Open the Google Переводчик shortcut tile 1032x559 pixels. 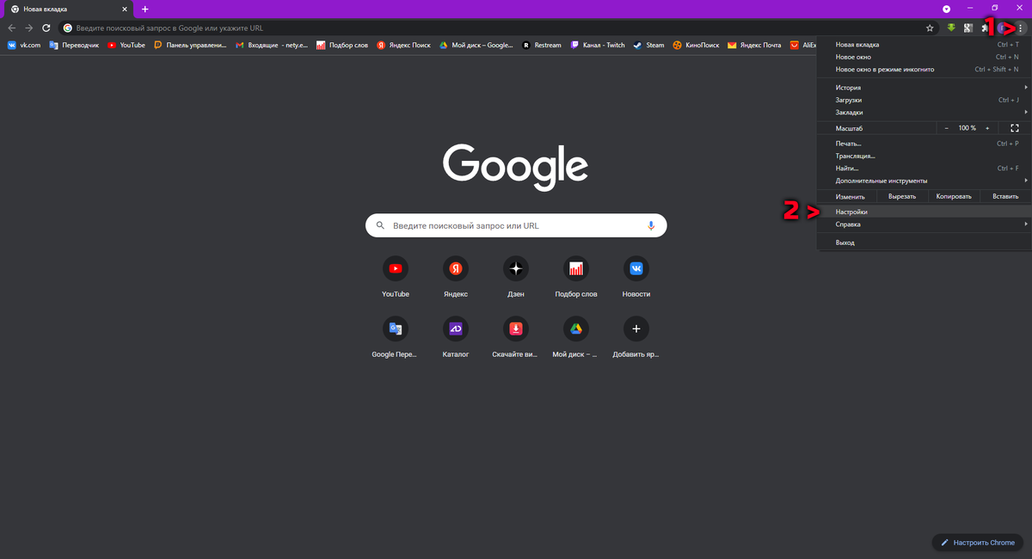tap(396, 337)
